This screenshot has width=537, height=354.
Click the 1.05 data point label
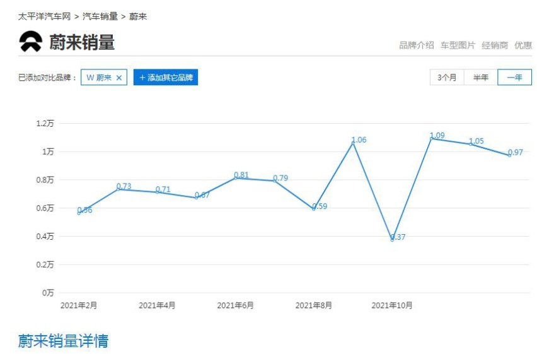point(476,141)
